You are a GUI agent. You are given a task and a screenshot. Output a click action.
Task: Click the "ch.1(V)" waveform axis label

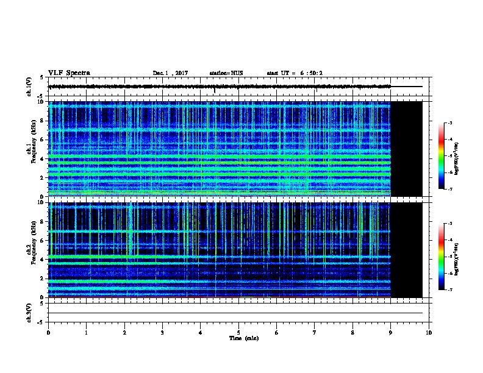coord(29,87)
